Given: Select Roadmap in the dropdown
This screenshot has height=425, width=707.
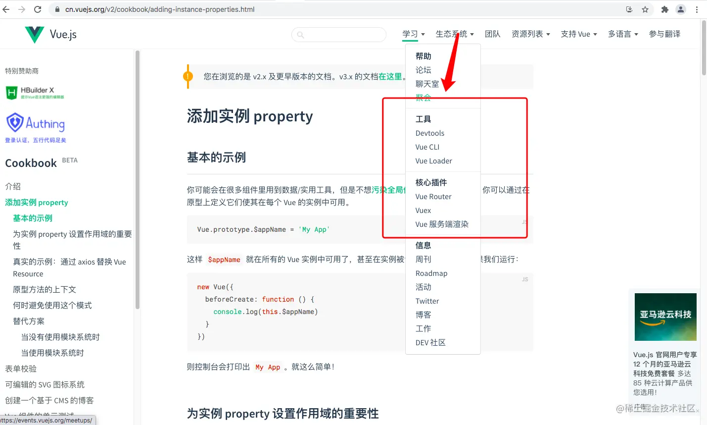Looking at the screenshot, I should click(431, 273).
